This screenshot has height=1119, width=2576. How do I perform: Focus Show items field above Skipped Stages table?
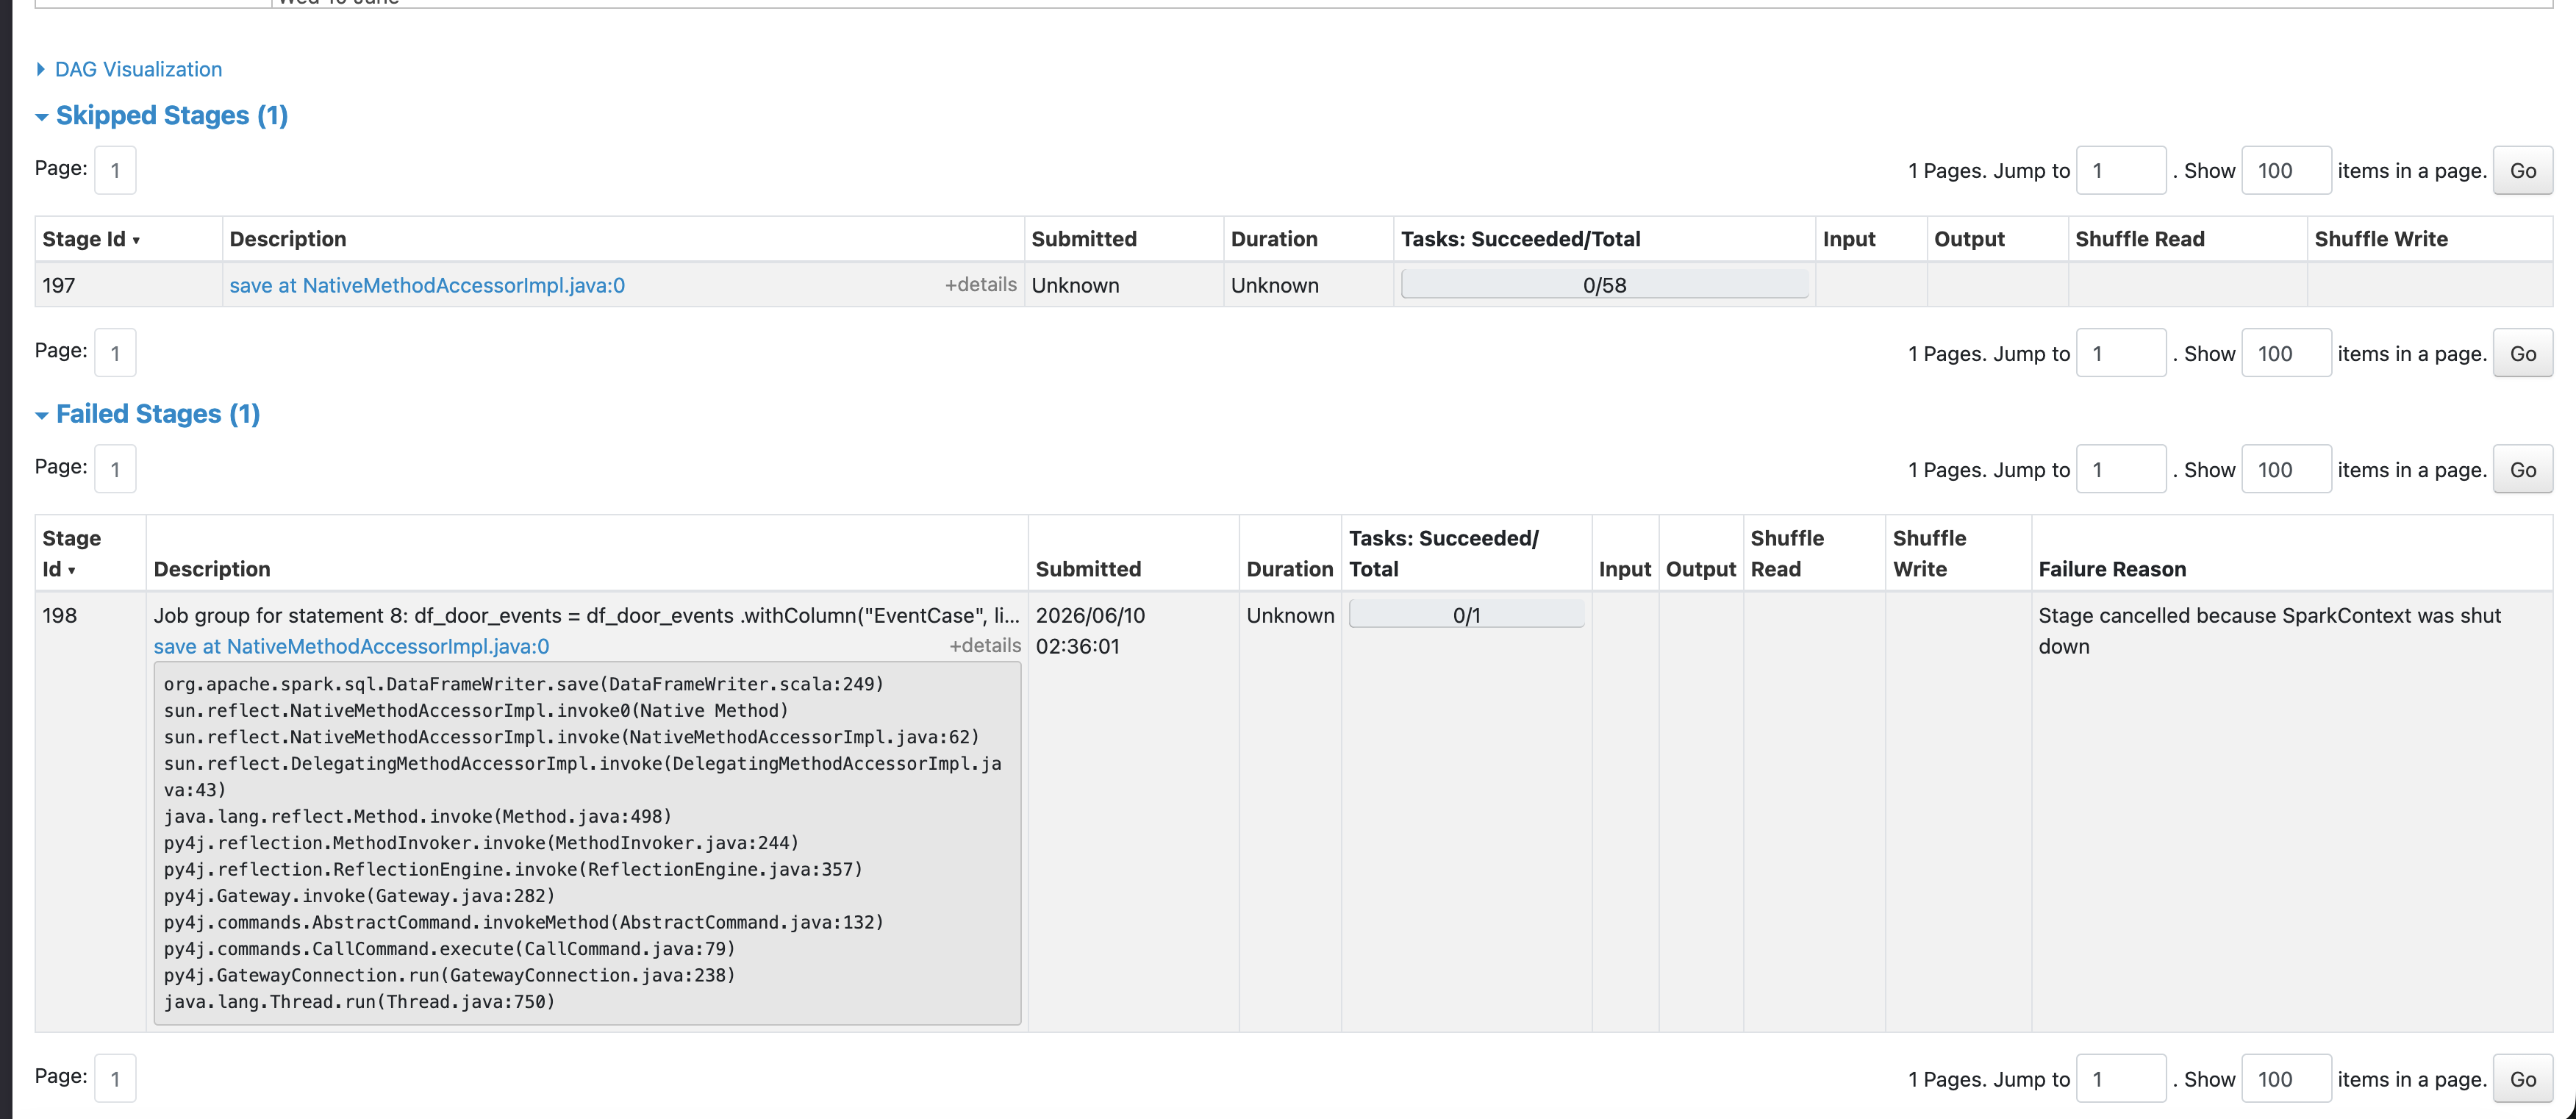tap(2286, 170)
